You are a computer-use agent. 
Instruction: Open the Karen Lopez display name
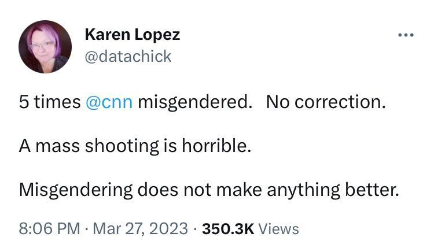[132, 35]
